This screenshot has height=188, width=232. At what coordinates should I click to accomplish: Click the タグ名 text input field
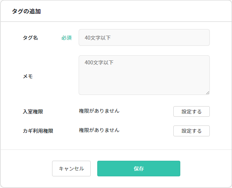click(144, 37)
